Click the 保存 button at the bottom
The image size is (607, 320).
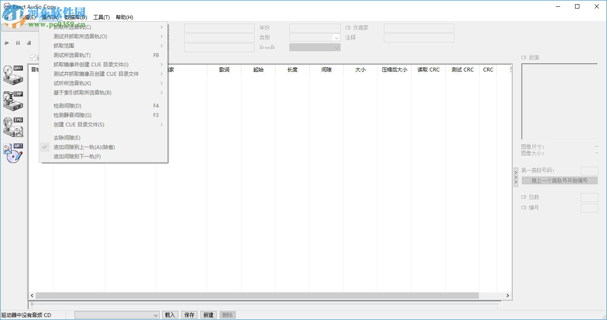pos(189,315)
